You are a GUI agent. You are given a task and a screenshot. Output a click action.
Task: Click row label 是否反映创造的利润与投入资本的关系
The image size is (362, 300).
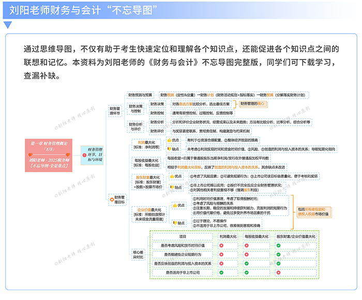(183, 263)
